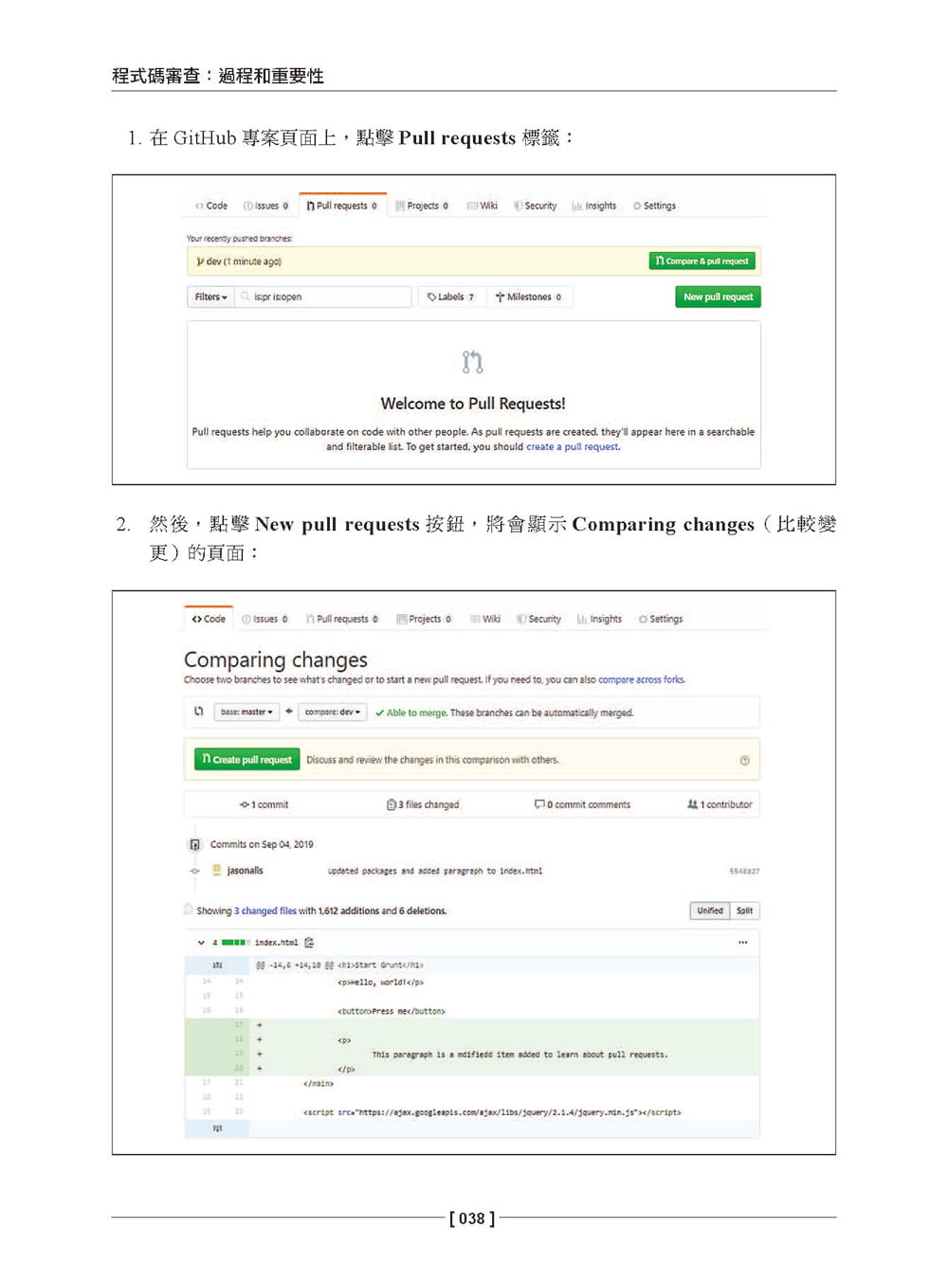Focus the is:pr is:open search field
The width and height of the screenshot is (948, 1282).
[322, 297]
